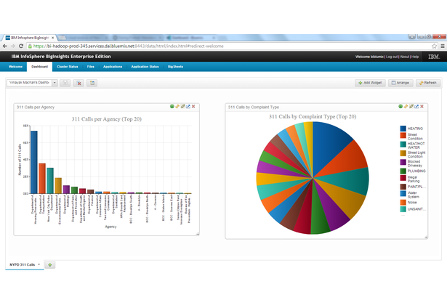Click the delete dashboard icon with red X
The width and height of the screenshot is (447, 308).
pos(78,83)
